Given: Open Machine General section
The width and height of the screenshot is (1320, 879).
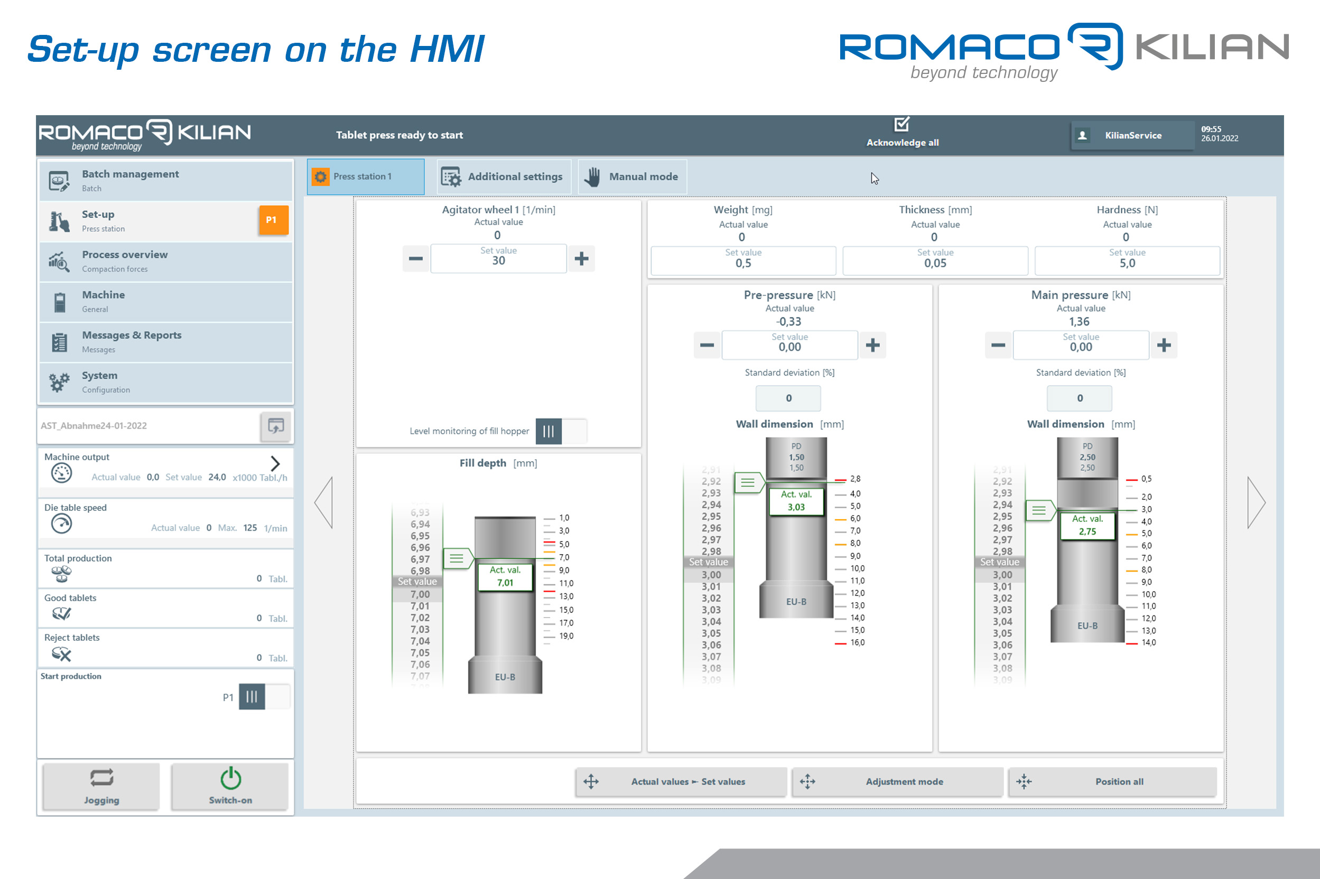Looking at the screenshot, I should click(166, 302).
